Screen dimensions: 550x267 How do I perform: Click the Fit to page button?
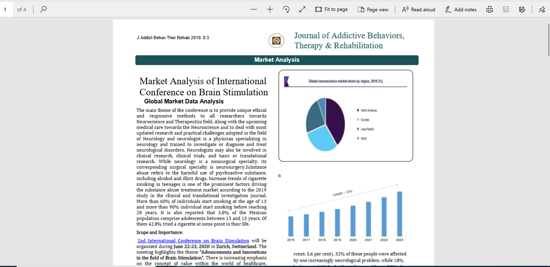331,9
